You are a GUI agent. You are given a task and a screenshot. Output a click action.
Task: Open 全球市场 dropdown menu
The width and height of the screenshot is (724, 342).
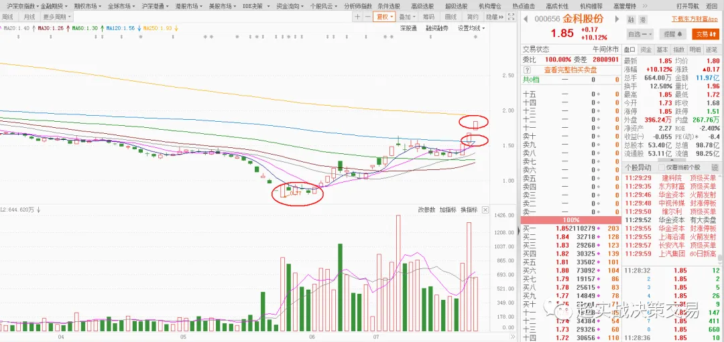(x=121, y=6)
